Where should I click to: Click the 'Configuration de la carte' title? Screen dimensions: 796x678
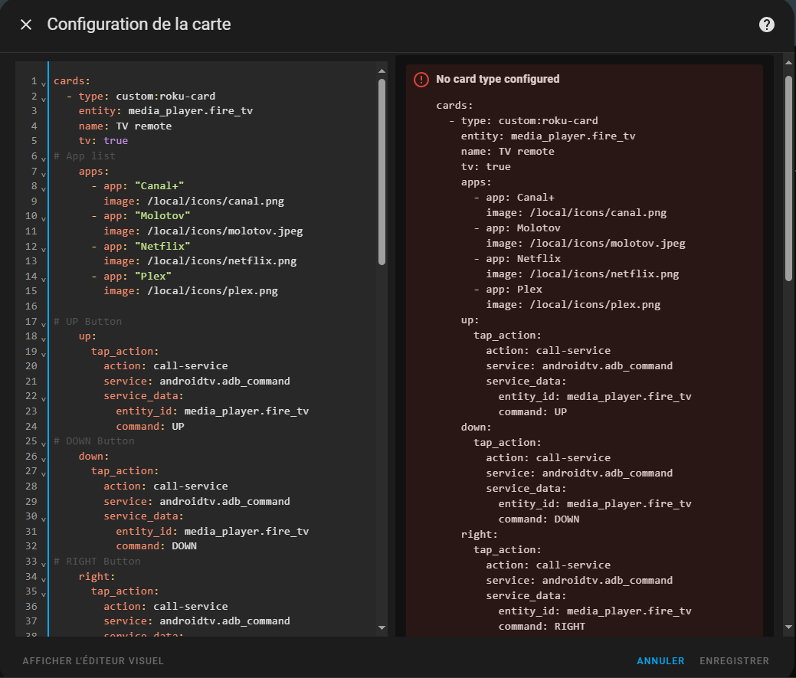tap(139, 25)
